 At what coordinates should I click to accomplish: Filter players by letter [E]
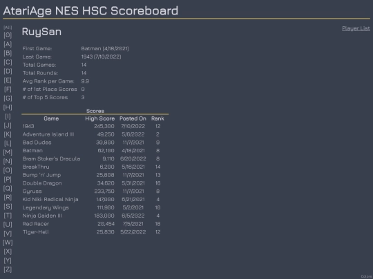click(x=8, y=80)
